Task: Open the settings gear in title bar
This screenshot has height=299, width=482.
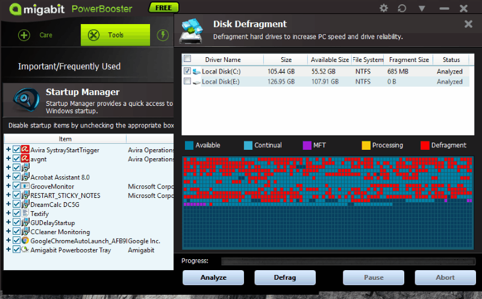Action: 384,8
